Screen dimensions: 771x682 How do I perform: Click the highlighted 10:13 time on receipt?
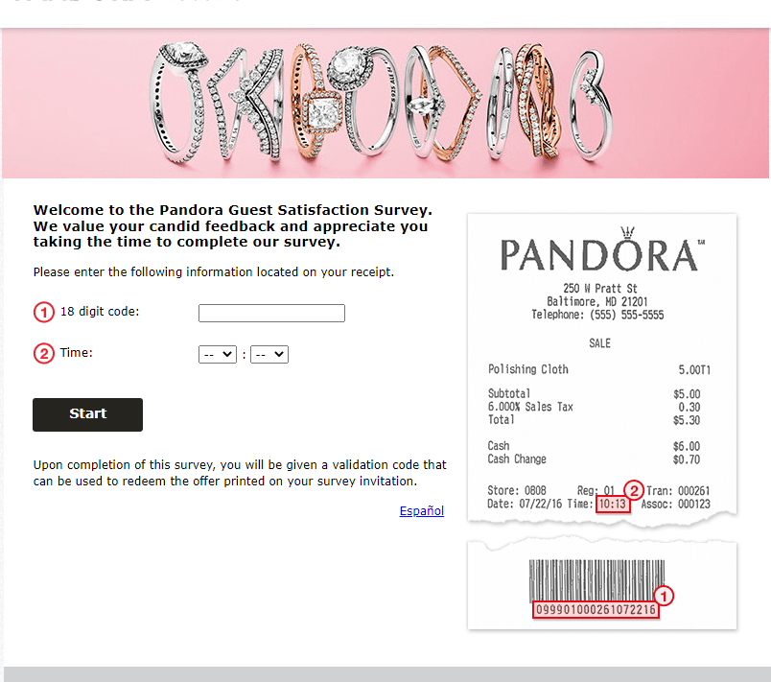(x=613, y=504)
